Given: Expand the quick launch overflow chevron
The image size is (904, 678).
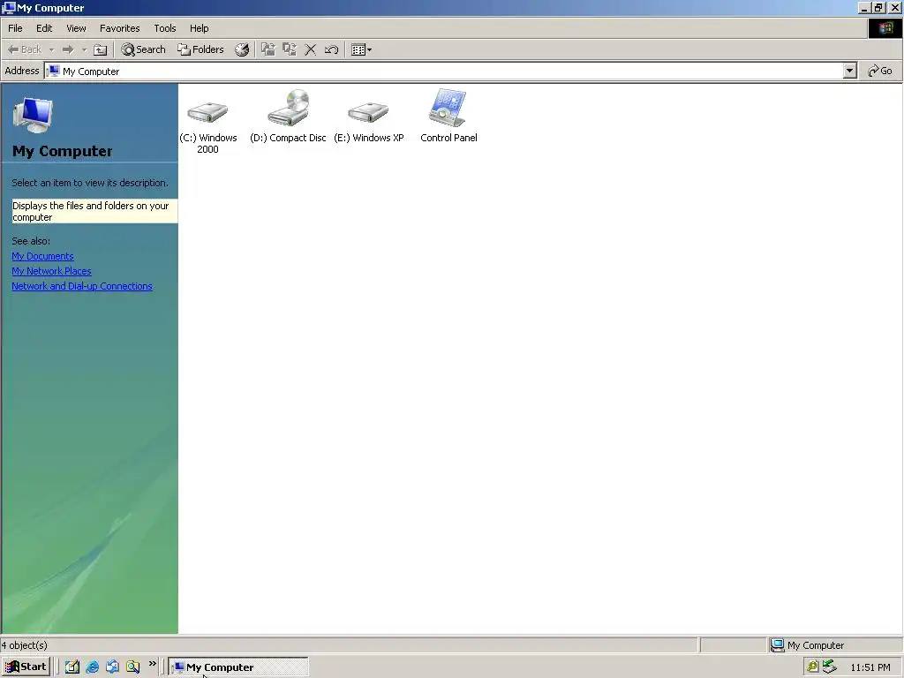Looking at the screenshot, I should pos(152,664).
